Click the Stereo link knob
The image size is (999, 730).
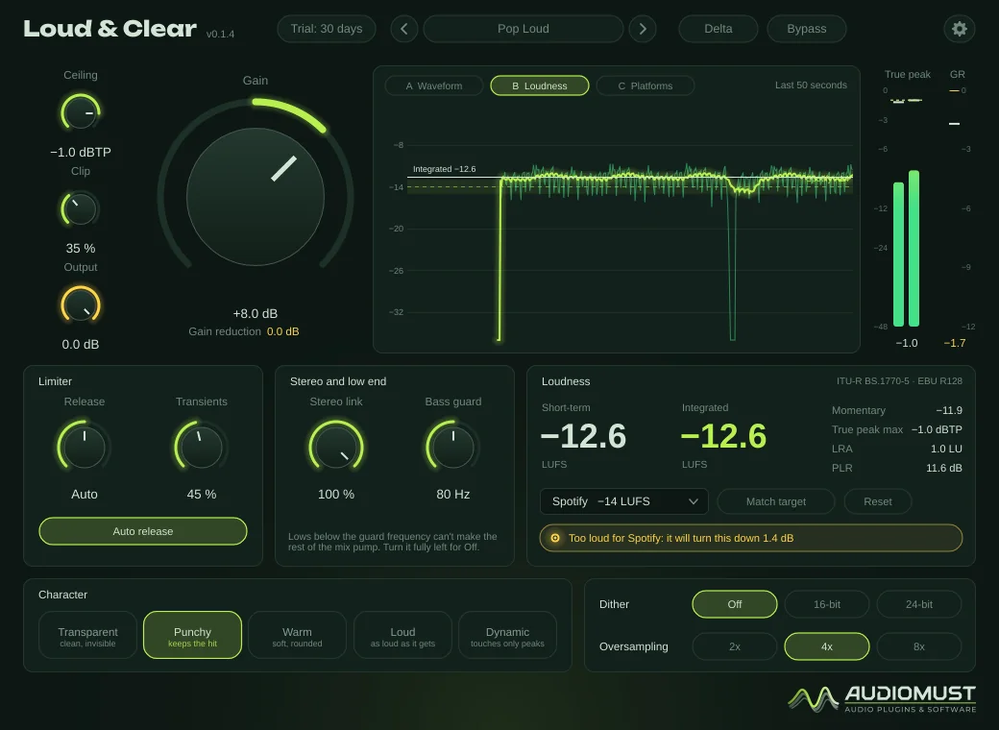click(336, 447)
